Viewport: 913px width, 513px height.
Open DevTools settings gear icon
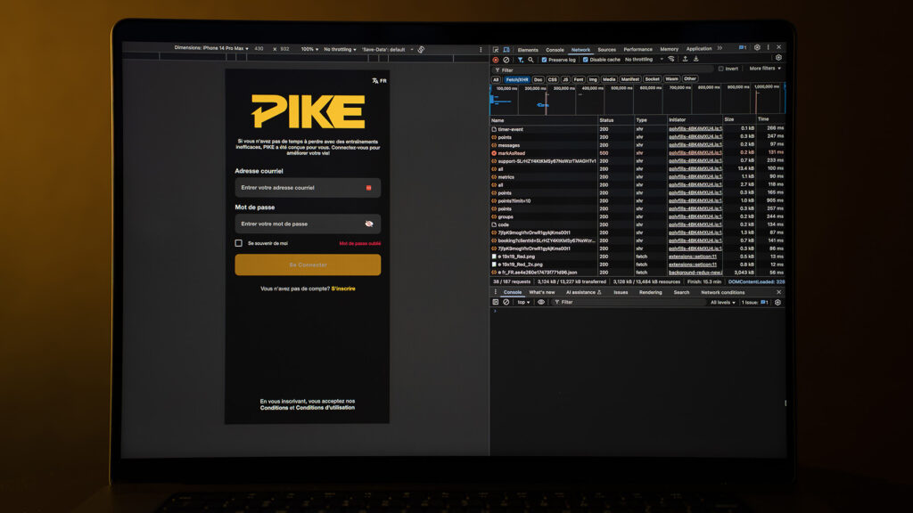coord(757,48)
